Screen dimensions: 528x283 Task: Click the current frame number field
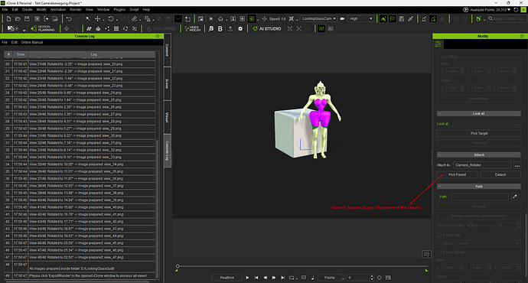pos(359,278)
